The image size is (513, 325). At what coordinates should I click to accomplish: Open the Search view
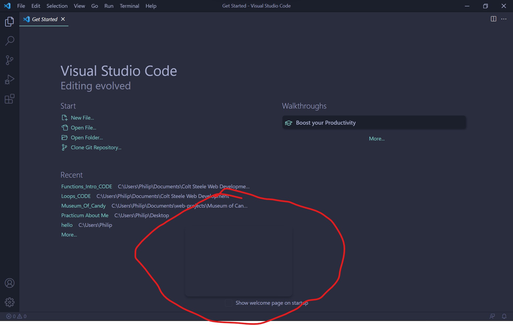coord(10,41)
